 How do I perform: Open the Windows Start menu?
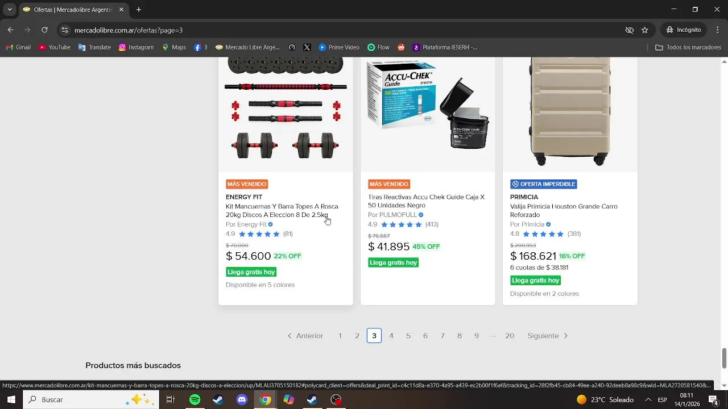pos(11,399)
